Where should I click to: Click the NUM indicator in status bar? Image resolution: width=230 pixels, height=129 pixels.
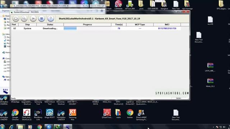click(178, 98)
